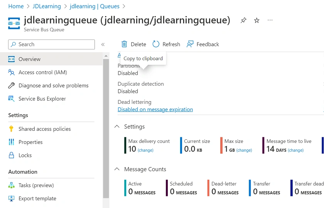Click the sidebar vertical scrollbar
The image size is (324, 208).
point(106,128)
